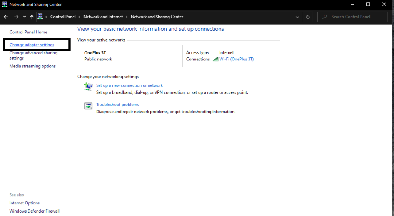Click the Wi-Fi signal strength icon
The image size is (394, 216).
click(215, 59)
